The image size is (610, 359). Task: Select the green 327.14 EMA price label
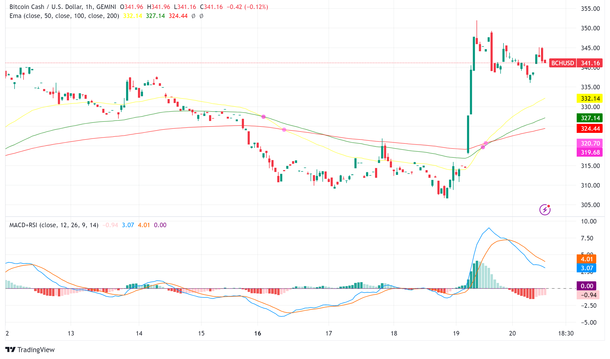[x=590, y=118]
